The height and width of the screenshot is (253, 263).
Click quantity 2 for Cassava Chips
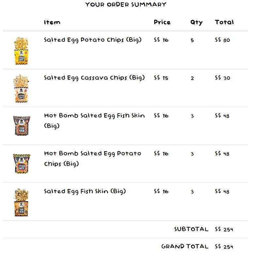click(192, 78)
